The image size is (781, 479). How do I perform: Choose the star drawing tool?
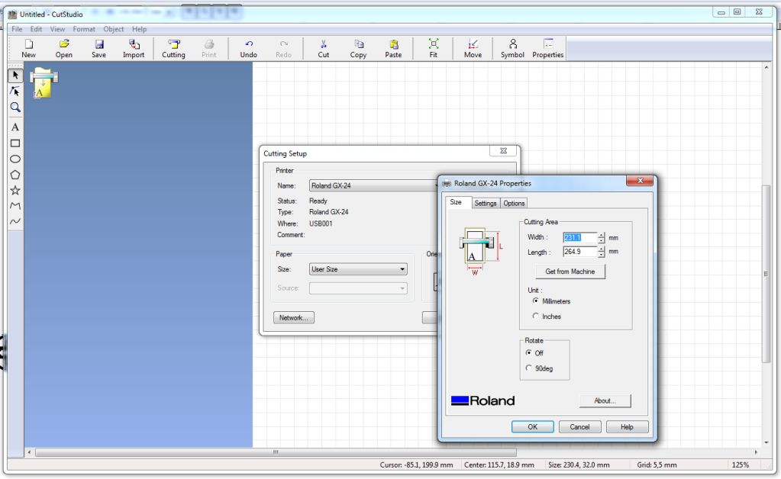15,191
